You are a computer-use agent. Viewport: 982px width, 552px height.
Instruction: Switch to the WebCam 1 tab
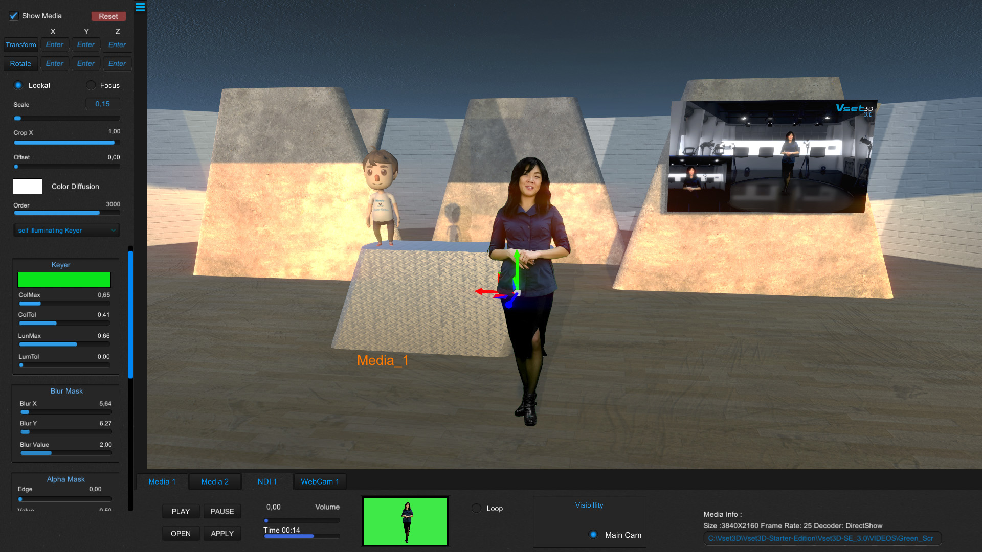(x=320, y=482)
